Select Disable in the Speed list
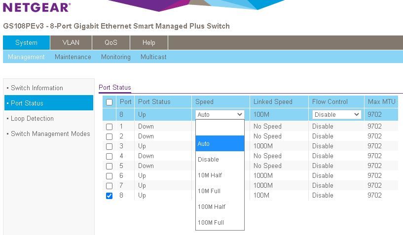 pos(208,159)
